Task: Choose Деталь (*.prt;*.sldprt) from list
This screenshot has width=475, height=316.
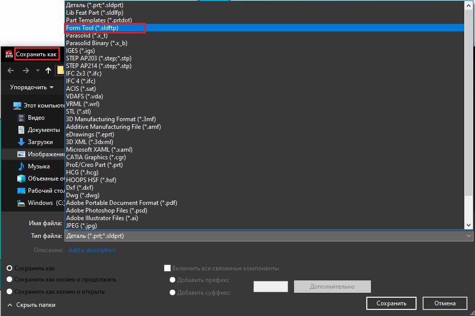Action: point(265,5)
